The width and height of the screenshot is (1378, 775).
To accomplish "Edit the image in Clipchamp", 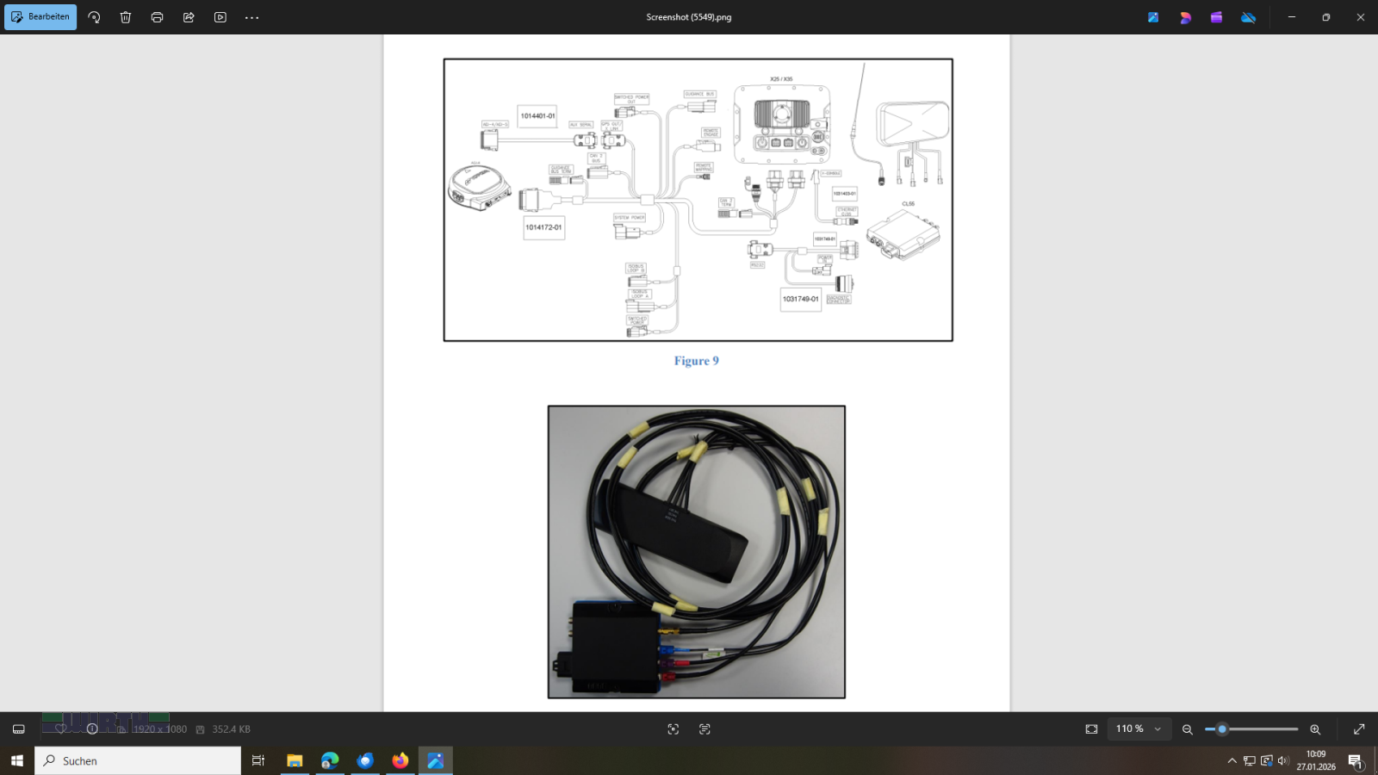I will coord(1217,16).
